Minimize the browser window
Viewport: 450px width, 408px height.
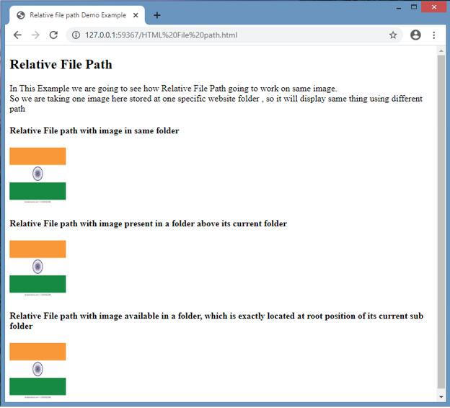point(399,7)
